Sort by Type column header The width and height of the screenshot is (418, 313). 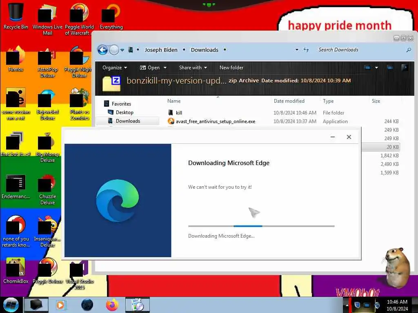(328, 101)
